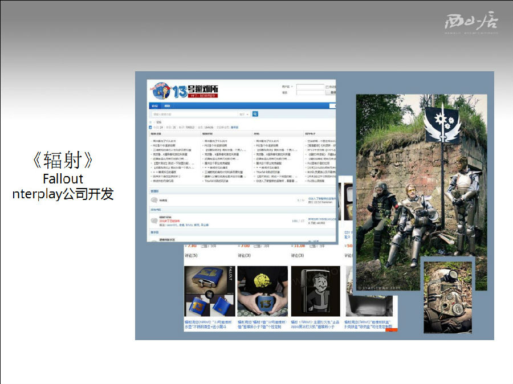Open the gas mask helmet photo
Image resolution: width=513 pixels, height=384 pixels.
447,296
